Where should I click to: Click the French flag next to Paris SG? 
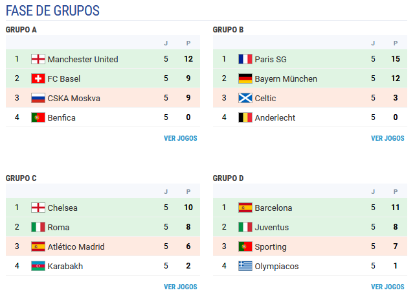coord(245,59)
